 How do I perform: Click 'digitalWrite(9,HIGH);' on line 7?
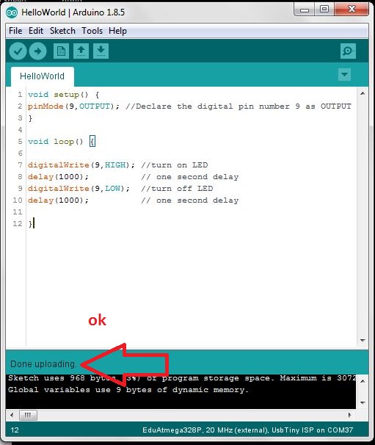click(81, 165)
